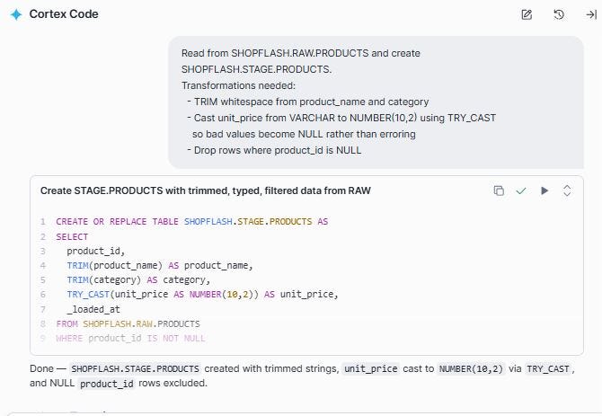Collapse the Cortex Code panel using arrow icon
This screenshot has height=416, width=602.
[591, 14]
